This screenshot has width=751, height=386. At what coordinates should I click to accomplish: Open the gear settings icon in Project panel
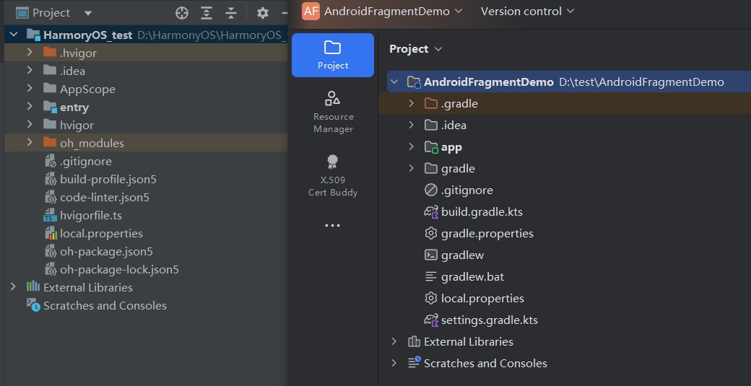(262, 13)
